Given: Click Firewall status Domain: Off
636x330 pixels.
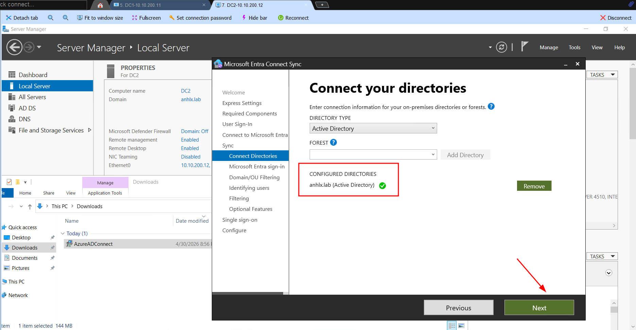Looking at the screenshot, I should (194, 131).
